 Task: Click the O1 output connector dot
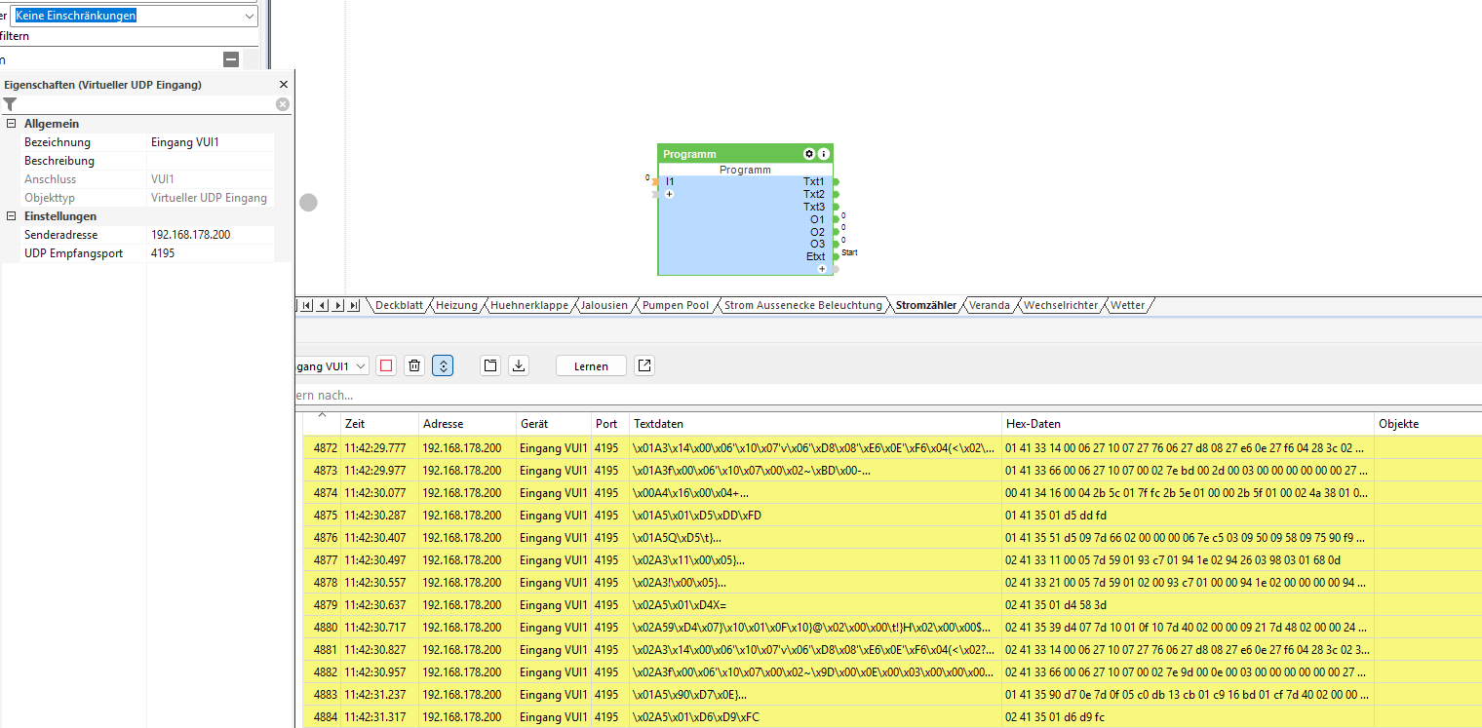[x=836, y=219]
